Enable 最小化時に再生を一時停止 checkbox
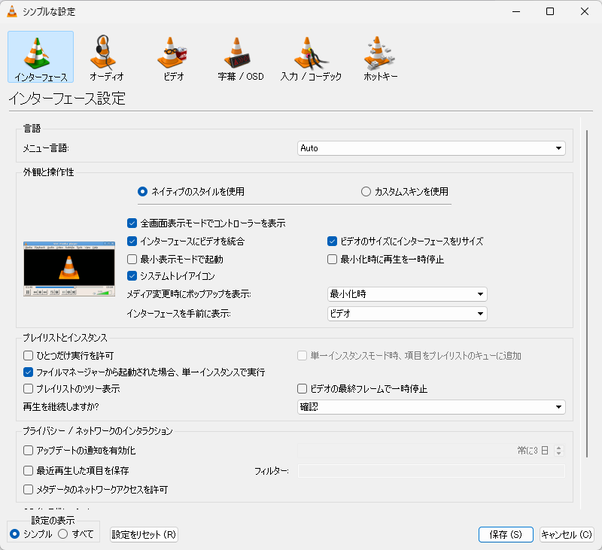Screen dimensions: 602x550 [332, 259]
